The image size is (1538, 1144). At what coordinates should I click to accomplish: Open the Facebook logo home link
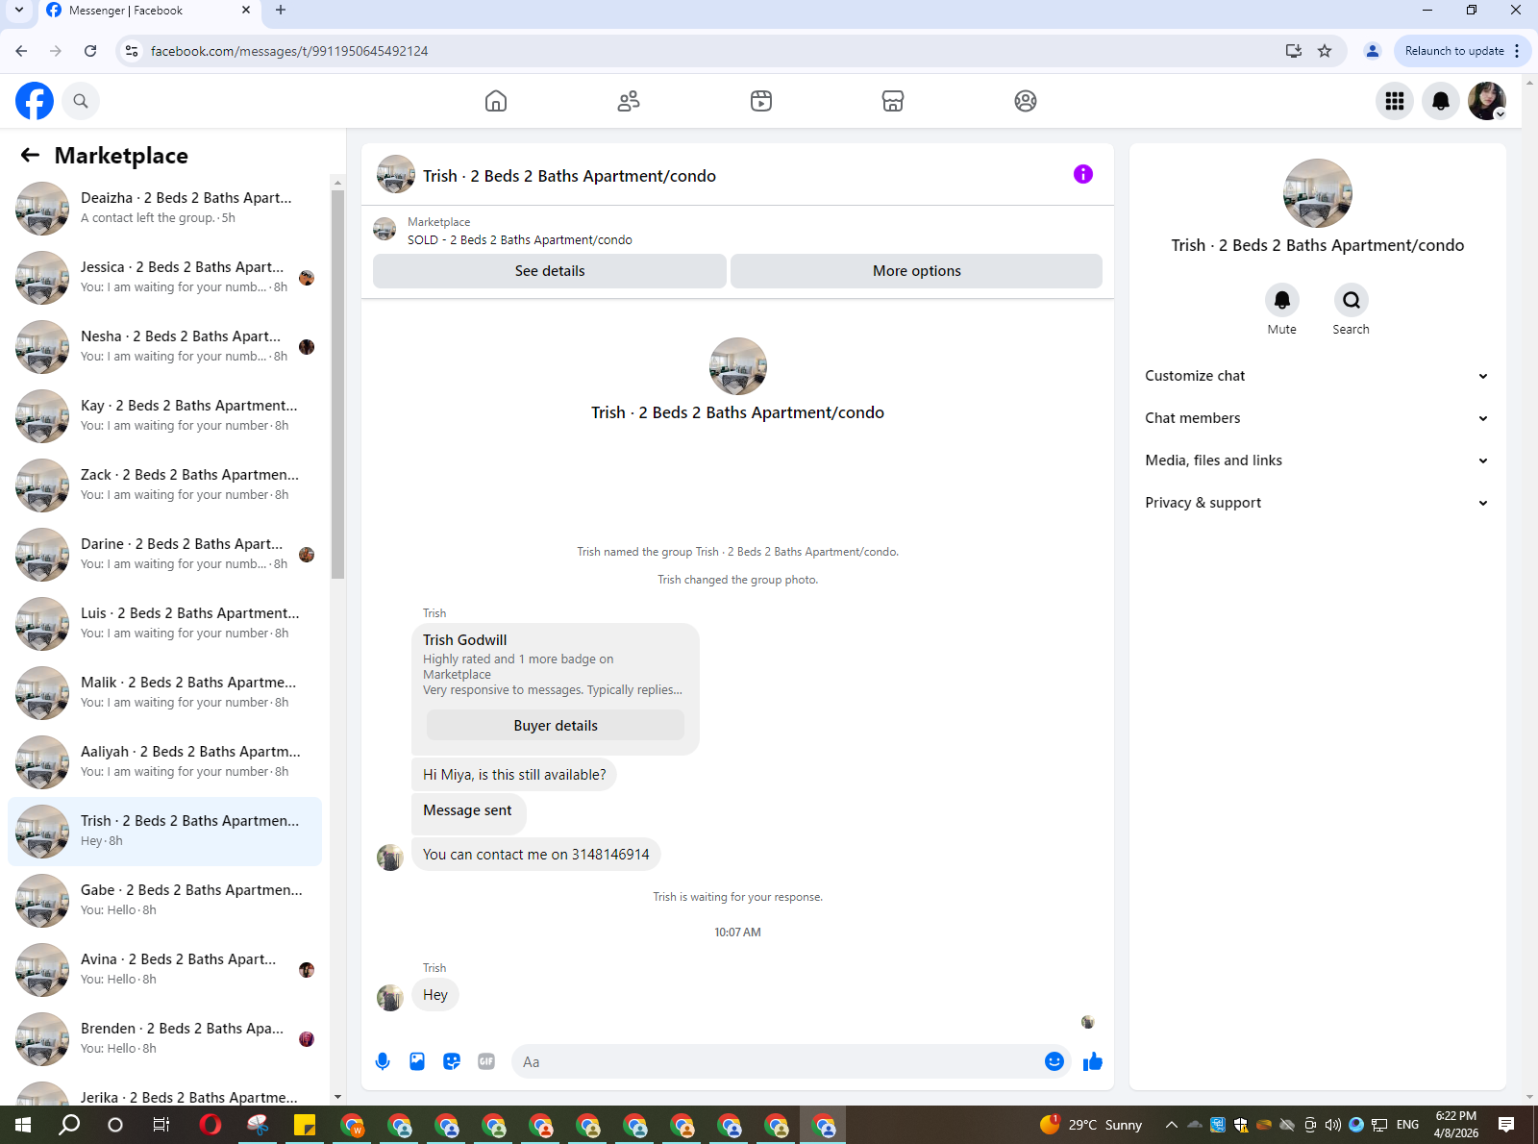(35, 101)
